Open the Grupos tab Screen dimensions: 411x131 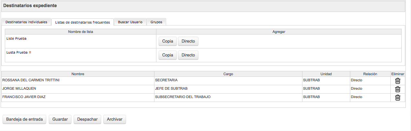point(156,22)
